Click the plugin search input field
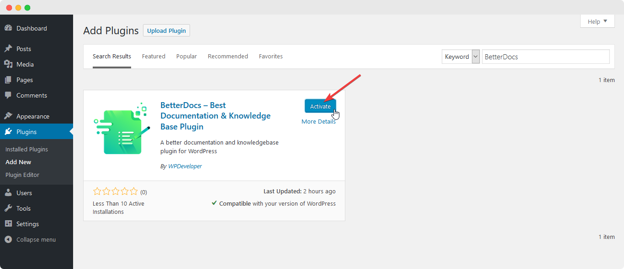624x269 pixels. click(546, 57)
